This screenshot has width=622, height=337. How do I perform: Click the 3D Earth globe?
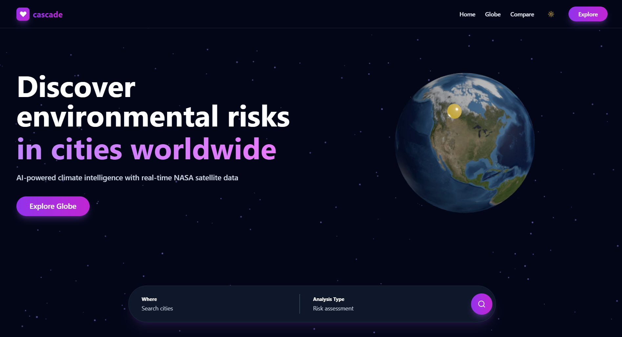point(465,143)
